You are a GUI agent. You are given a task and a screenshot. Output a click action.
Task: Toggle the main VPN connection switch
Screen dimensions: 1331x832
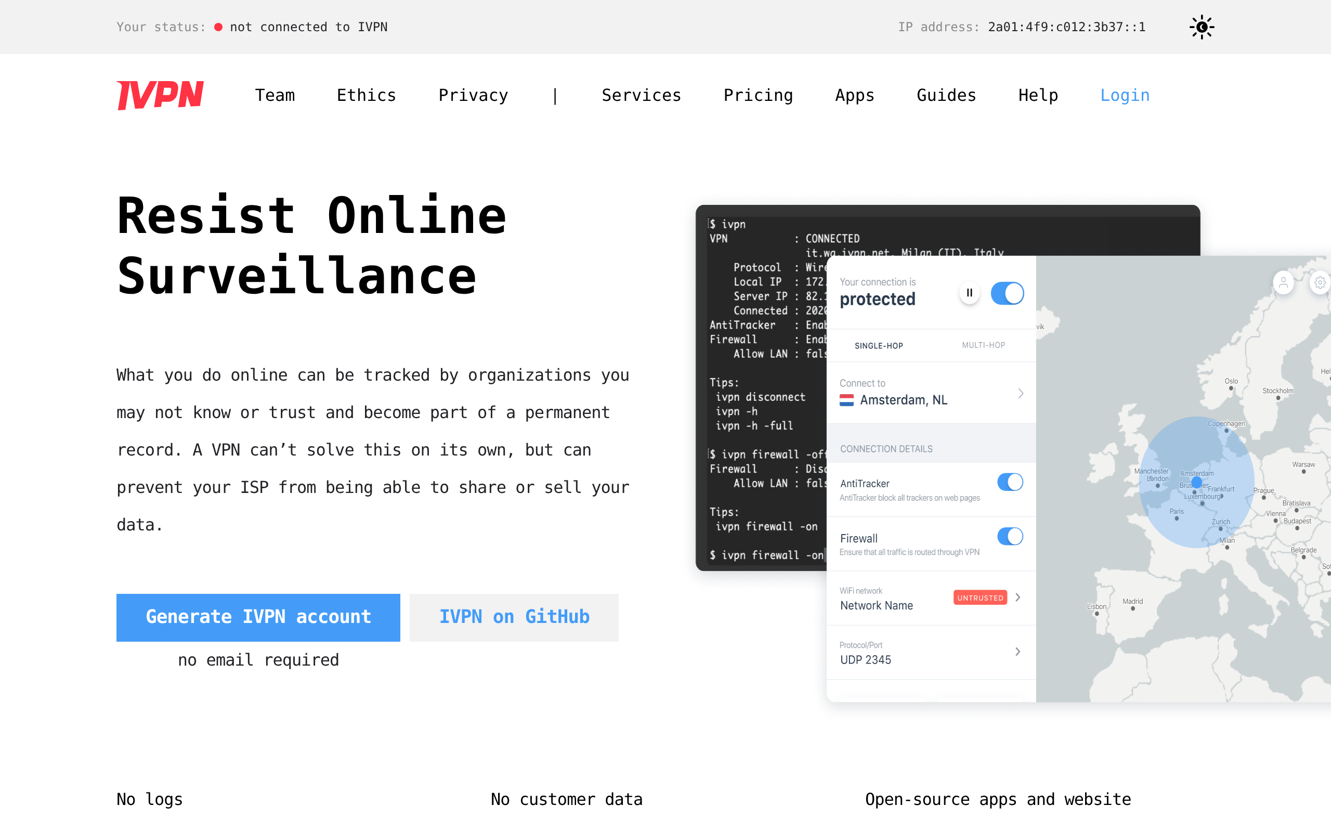click(x=1007, y=293)
